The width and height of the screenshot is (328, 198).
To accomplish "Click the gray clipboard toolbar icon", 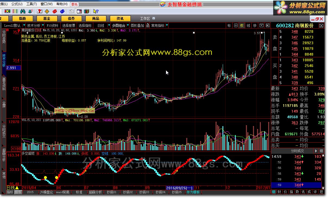I will point(72,11).
